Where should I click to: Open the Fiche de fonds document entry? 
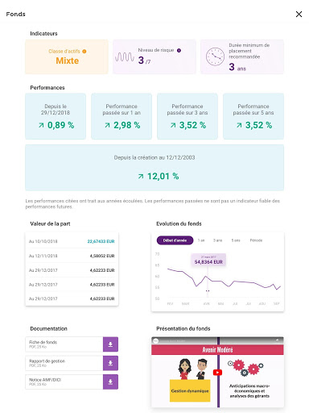coord(64,344)
